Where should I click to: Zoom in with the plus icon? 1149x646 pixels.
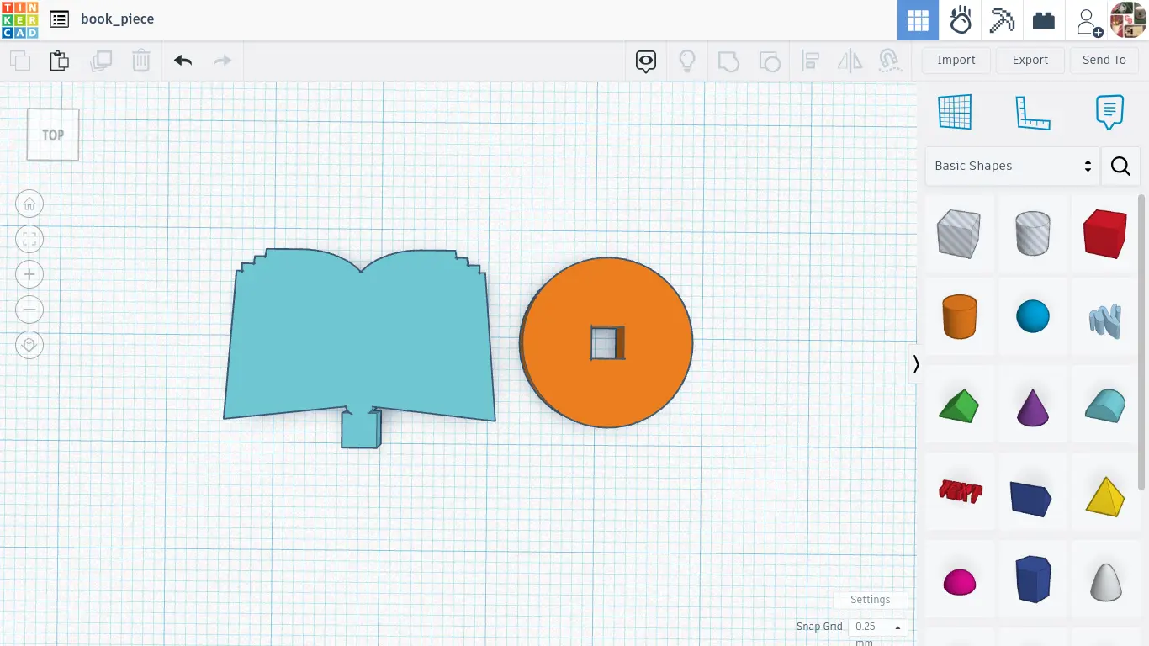click(x=29, y=274)
